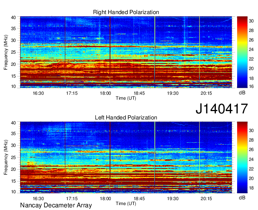Viewport: 258px width, 210px height.
Task: Click the dB unit label under the right-handed color bar
Action: pyautogui.click(x=242, y=93)
